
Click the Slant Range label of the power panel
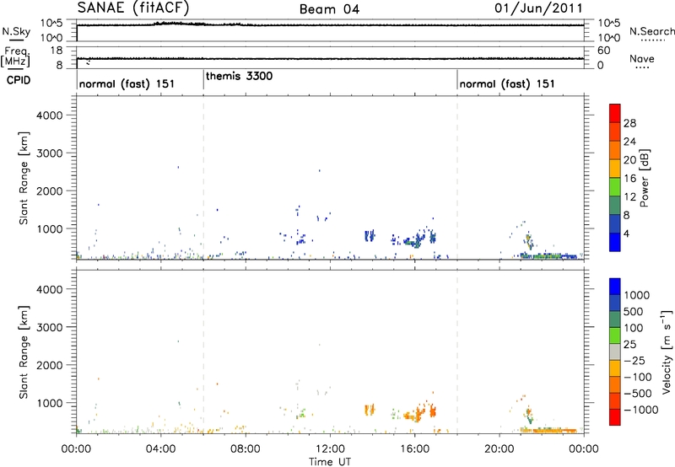tap(24, 178)
